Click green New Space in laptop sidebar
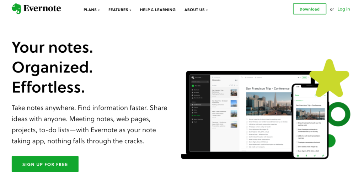This screenshot has height=179, width=364. tap(196, 115)
